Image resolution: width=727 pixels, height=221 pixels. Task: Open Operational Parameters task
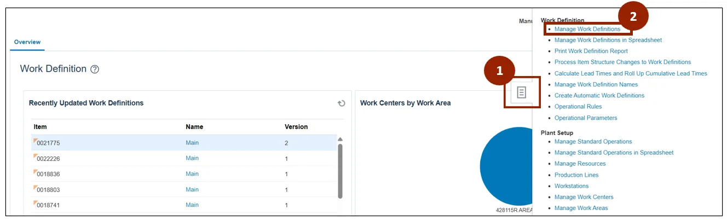[x=585, y=118]
